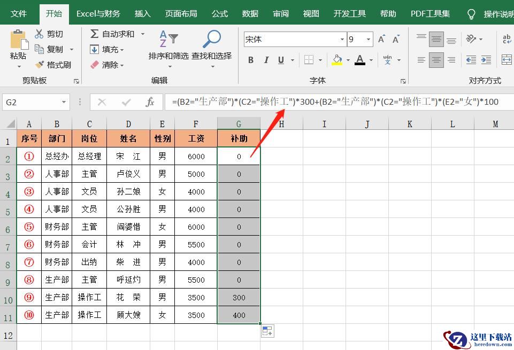The height and width of the screenshot is (350, 514).
Task: Click the cancel X in formula bar
Action: (102, 102)
